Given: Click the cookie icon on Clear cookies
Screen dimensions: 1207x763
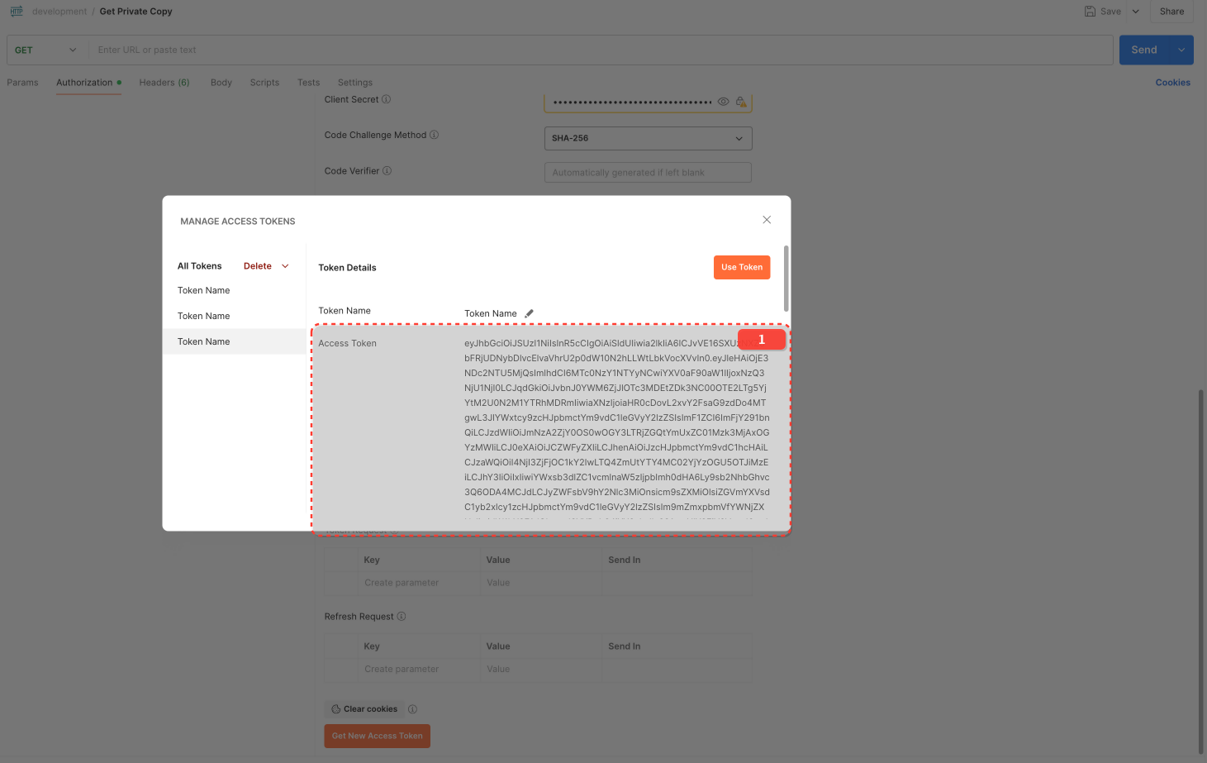Looking at the screenshot, I should 336,708.
